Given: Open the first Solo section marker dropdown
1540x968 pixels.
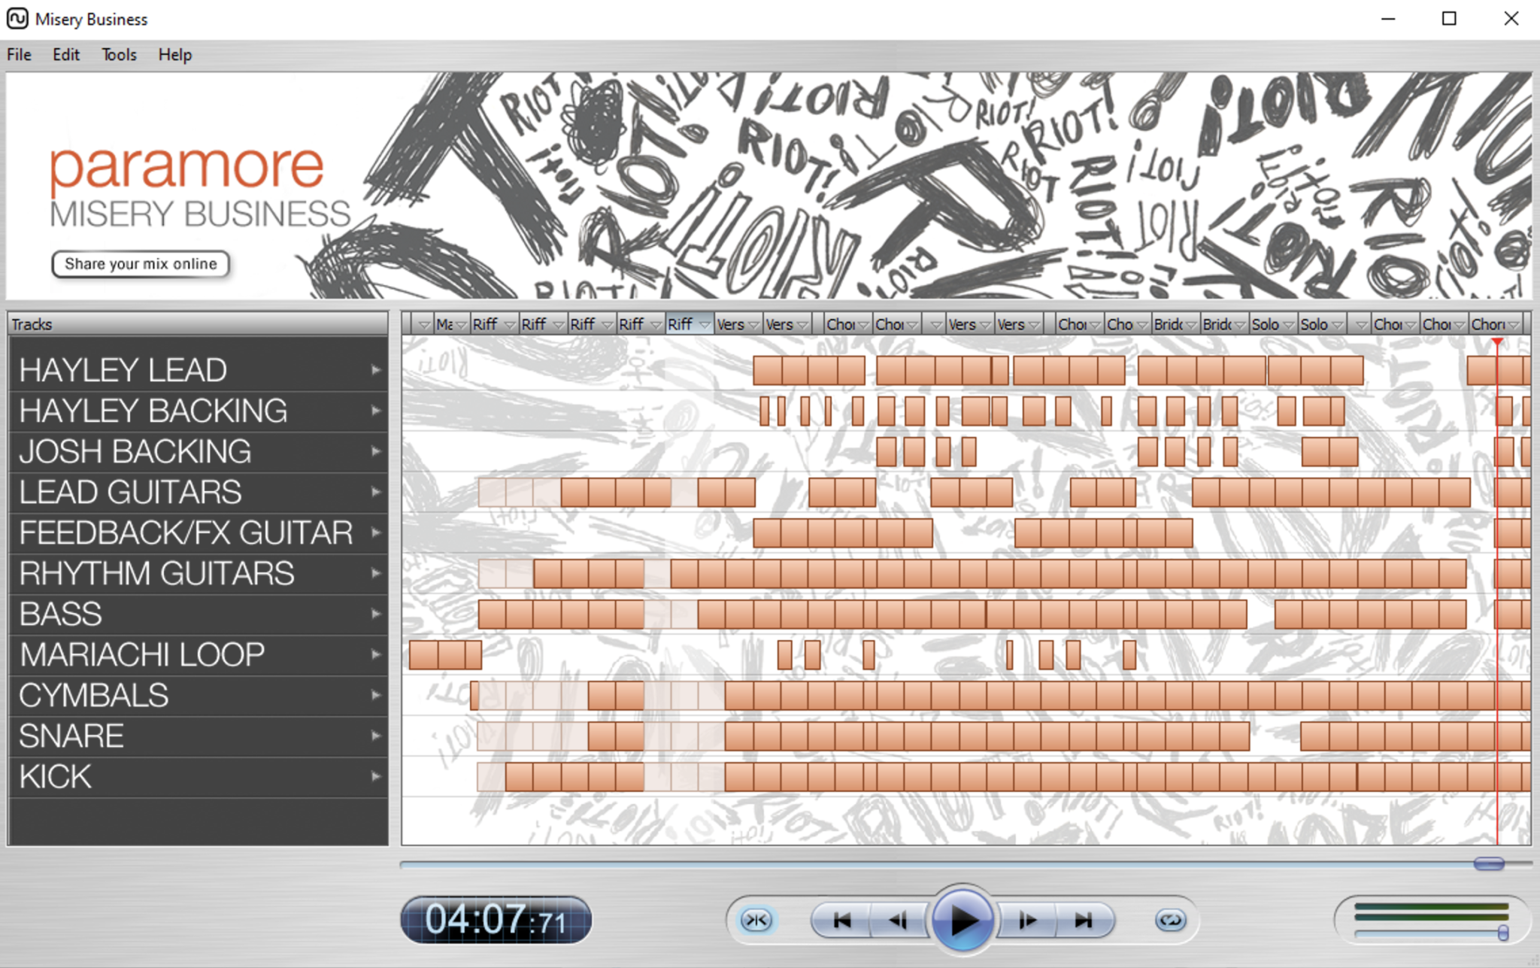Looking at the screenshot, I should point(1288,325).
